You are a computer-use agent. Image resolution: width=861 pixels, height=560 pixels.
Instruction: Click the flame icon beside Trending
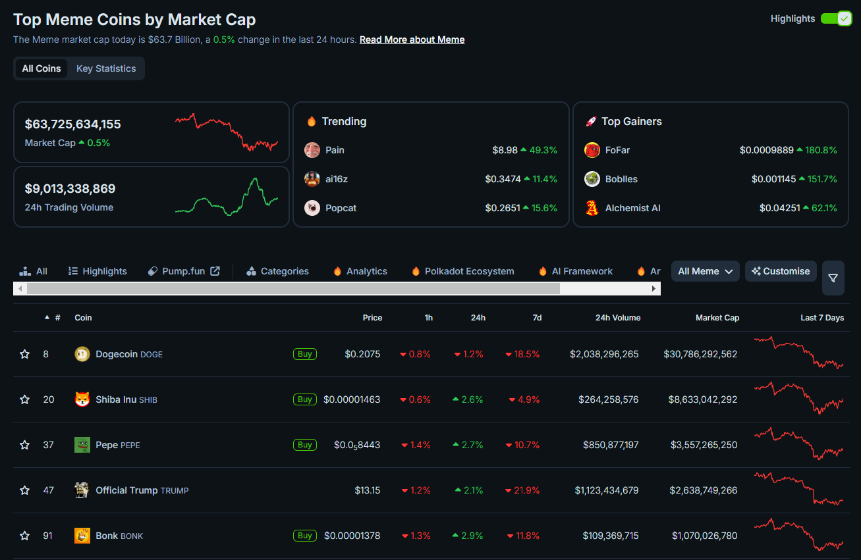tap(312, 122)
